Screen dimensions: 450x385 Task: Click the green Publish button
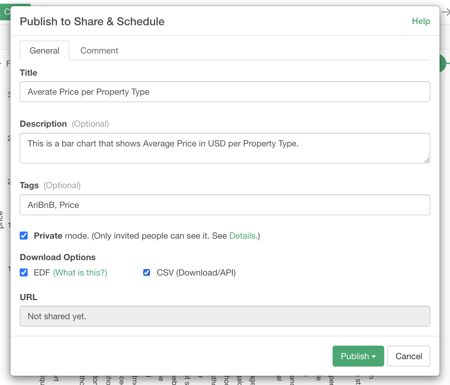[x=354, y=356]
